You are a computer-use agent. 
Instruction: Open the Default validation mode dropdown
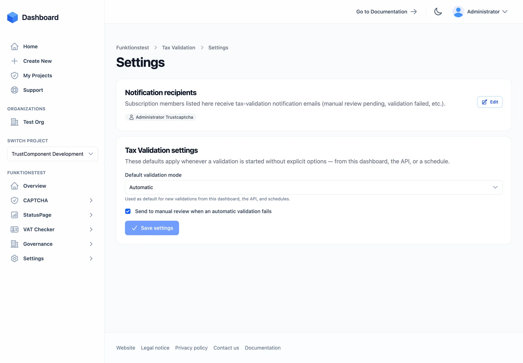pos(314,187)
